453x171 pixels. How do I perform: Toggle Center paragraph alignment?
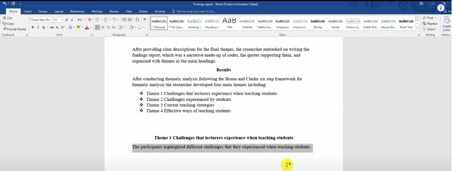(x=103, y=27)
